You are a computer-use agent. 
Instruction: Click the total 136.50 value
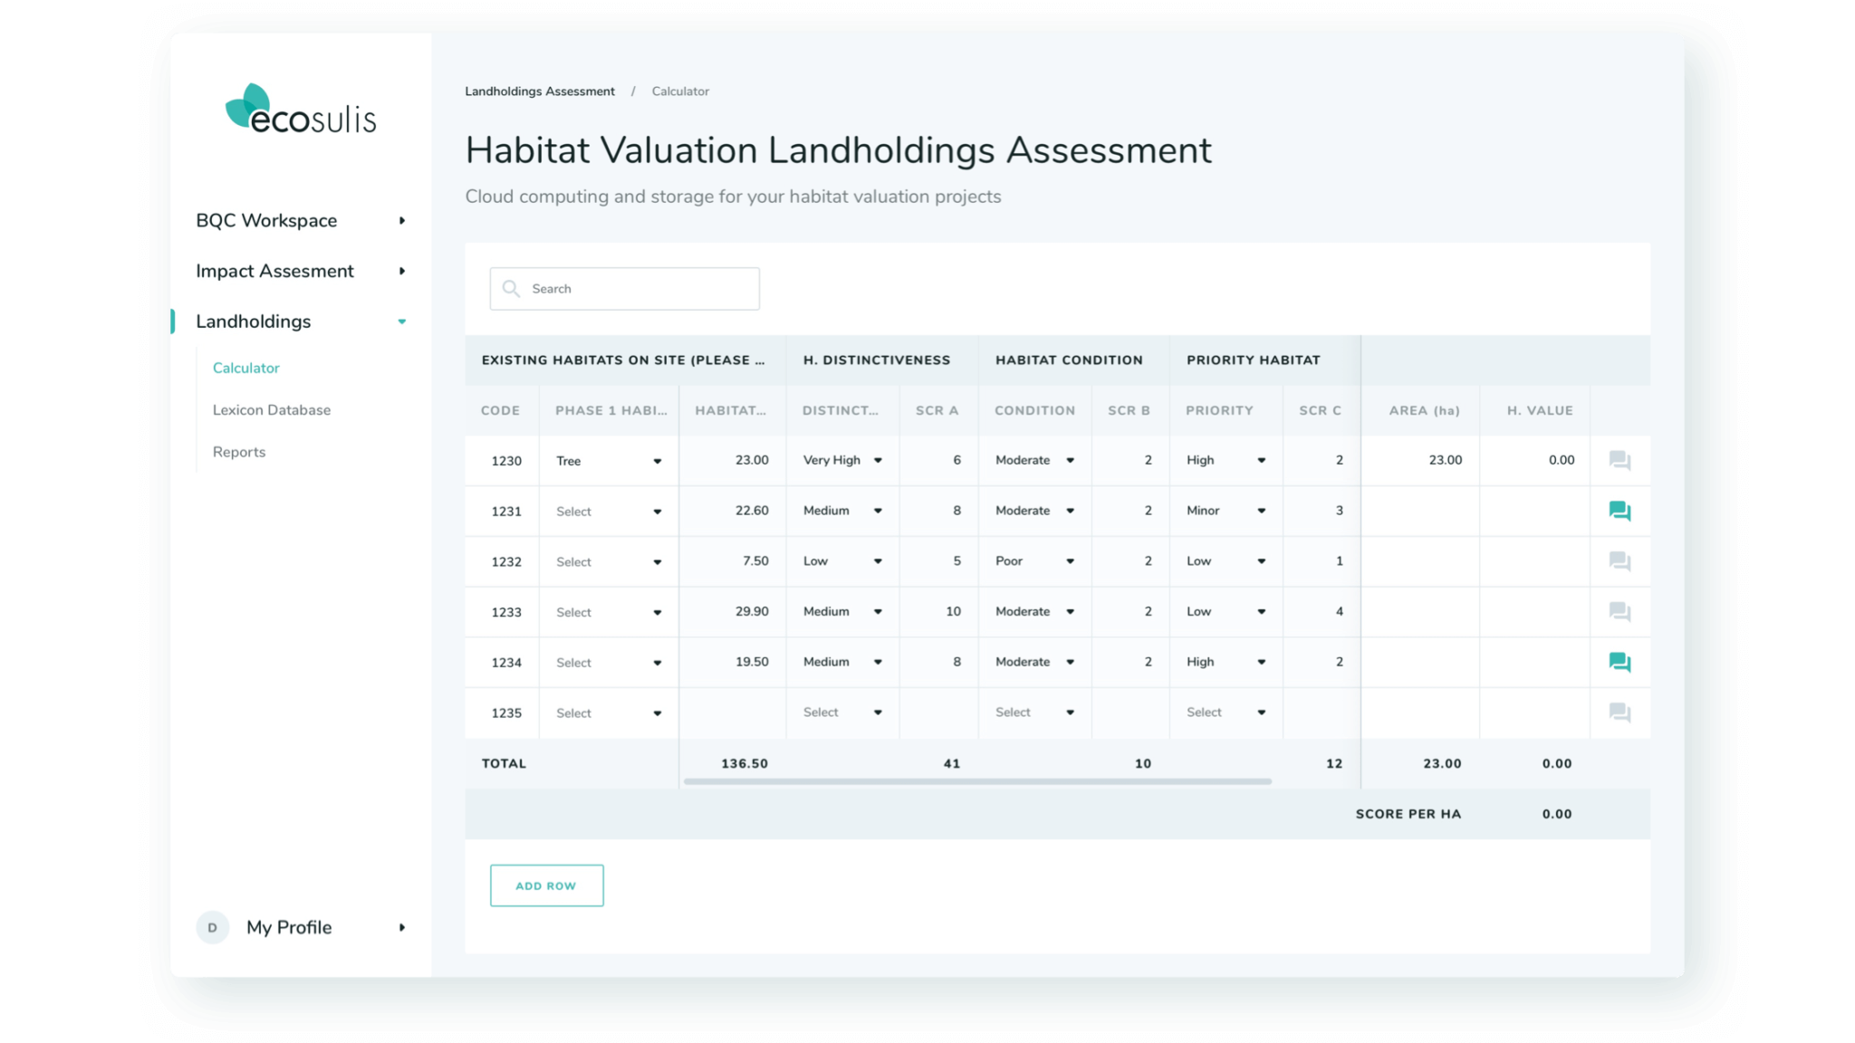[x=745, y=763]
